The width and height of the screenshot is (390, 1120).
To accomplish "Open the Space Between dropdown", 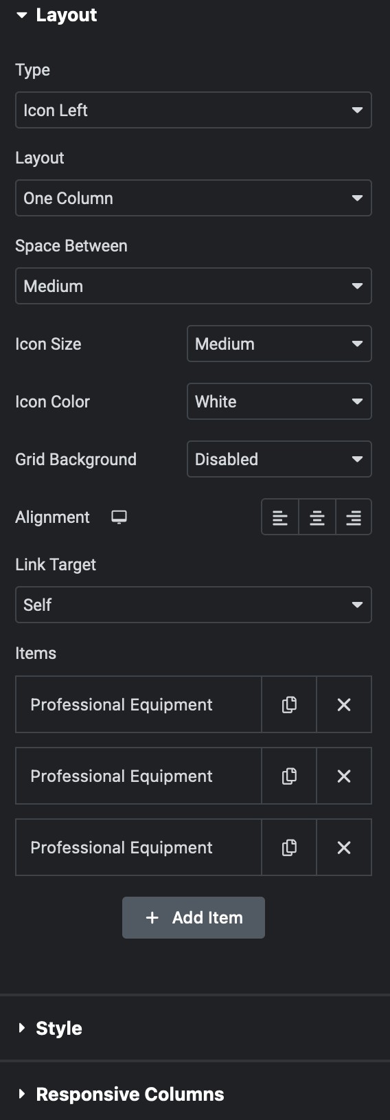I will (x=194, y=286).
